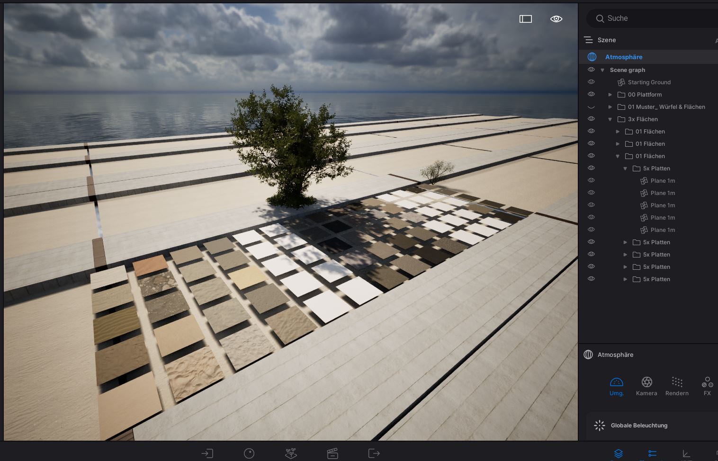This screenshot has height=461, width=718.
Task: Open the FX tab
Action: click(x=707, y=387)
